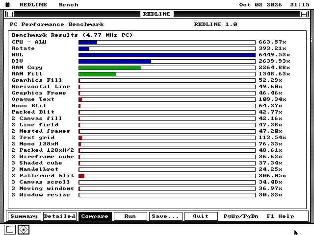Select the '3 Wireframe cube' row label
Image resolution: width=314 pixels, height=235 pixels.
(43, 157)
